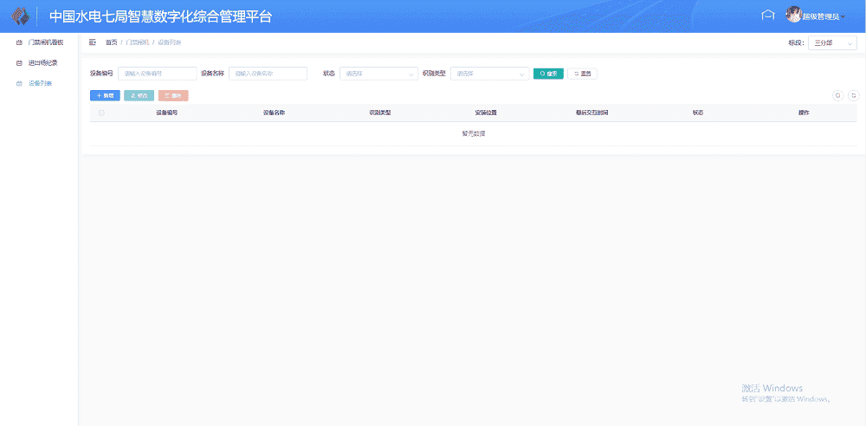Click the green 搜索 search button
Viewport: 866px width, 426px height.
[x=547, y=74]
